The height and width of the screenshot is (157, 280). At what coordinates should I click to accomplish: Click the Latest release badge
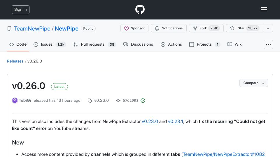[x=60, y=87]
